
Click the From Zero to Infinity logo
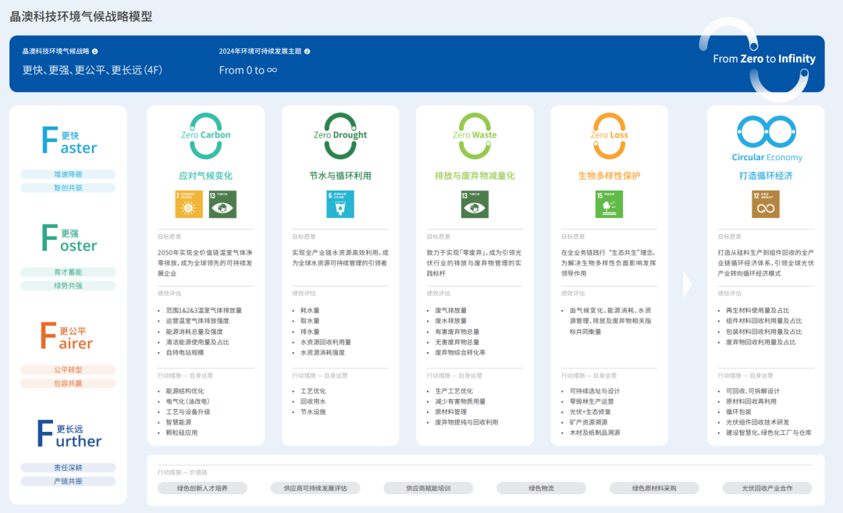[x=763, y=59]
